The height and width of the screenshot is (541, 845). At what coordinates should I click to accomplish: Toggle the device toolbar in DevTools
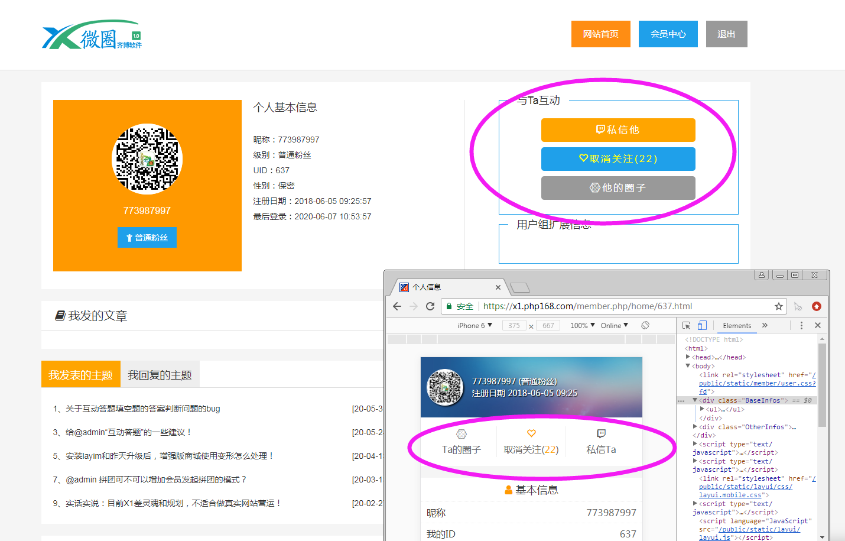click(702, 325)
